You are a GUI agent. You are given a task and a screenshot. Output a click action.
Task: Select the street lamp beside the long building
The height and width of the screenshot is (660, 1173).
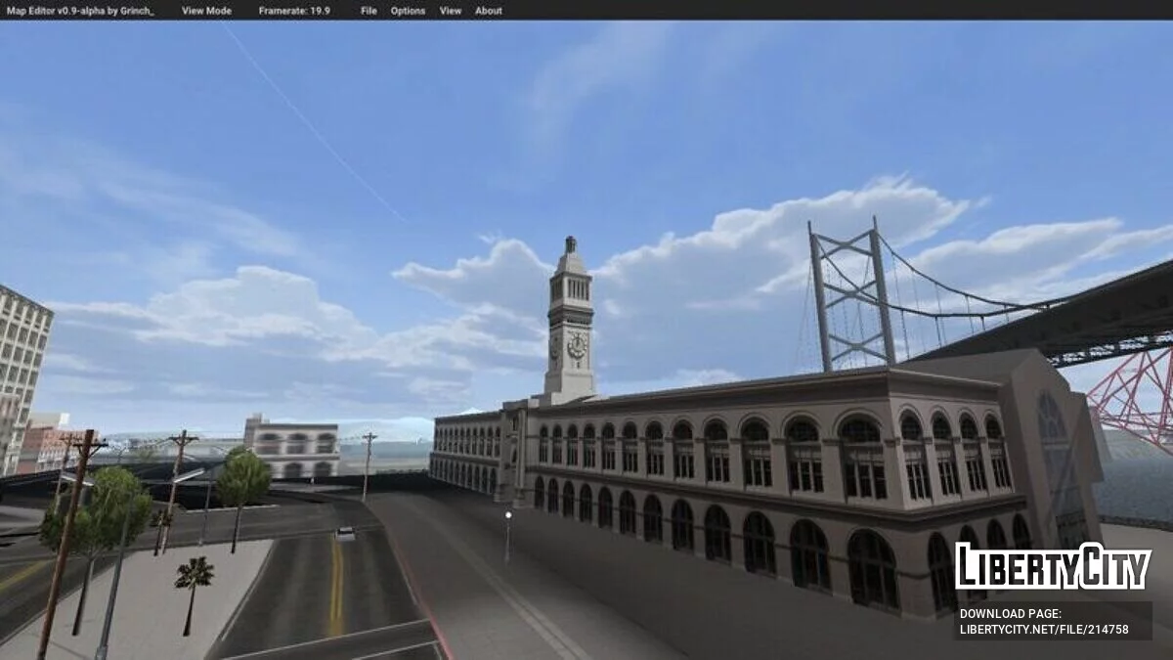tap(507, 536)
